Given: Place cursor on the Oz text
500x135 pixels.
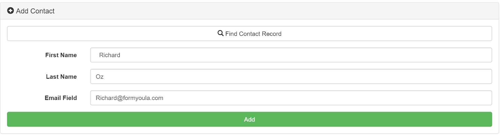Looking at the screenshot, I should pyautogui.click(x=100, y=77).
